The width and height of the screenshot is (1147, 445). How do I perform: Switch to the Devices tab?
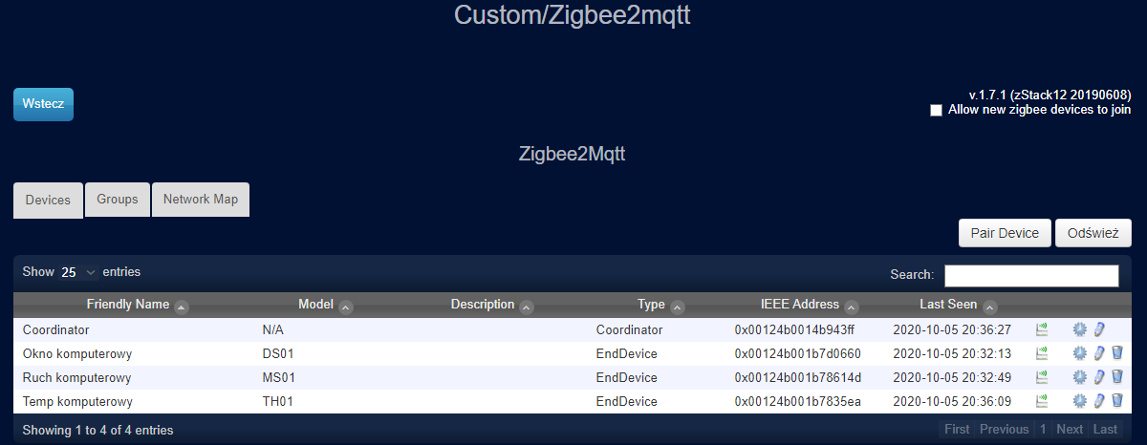[x=48, y=200]
